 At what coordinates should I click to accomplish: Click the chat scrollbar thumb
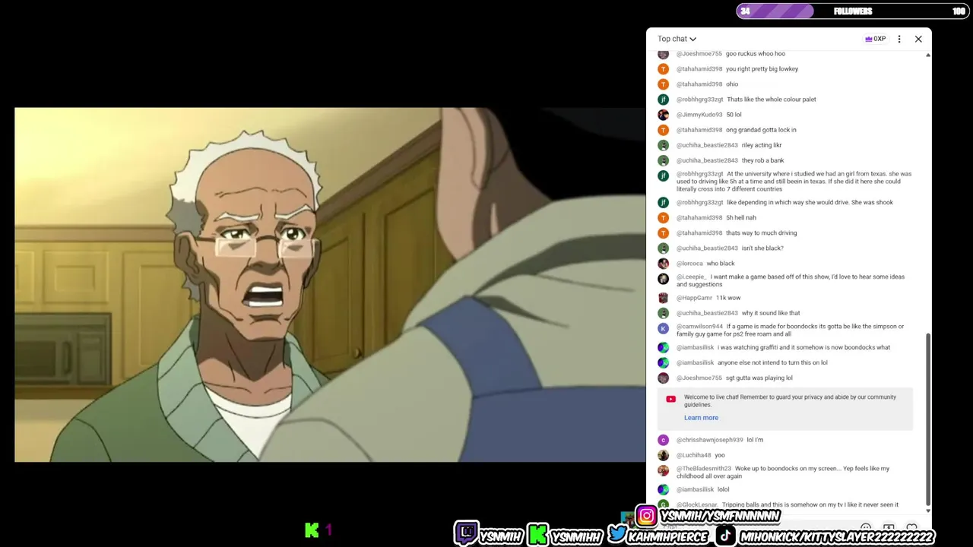(928, 419)
